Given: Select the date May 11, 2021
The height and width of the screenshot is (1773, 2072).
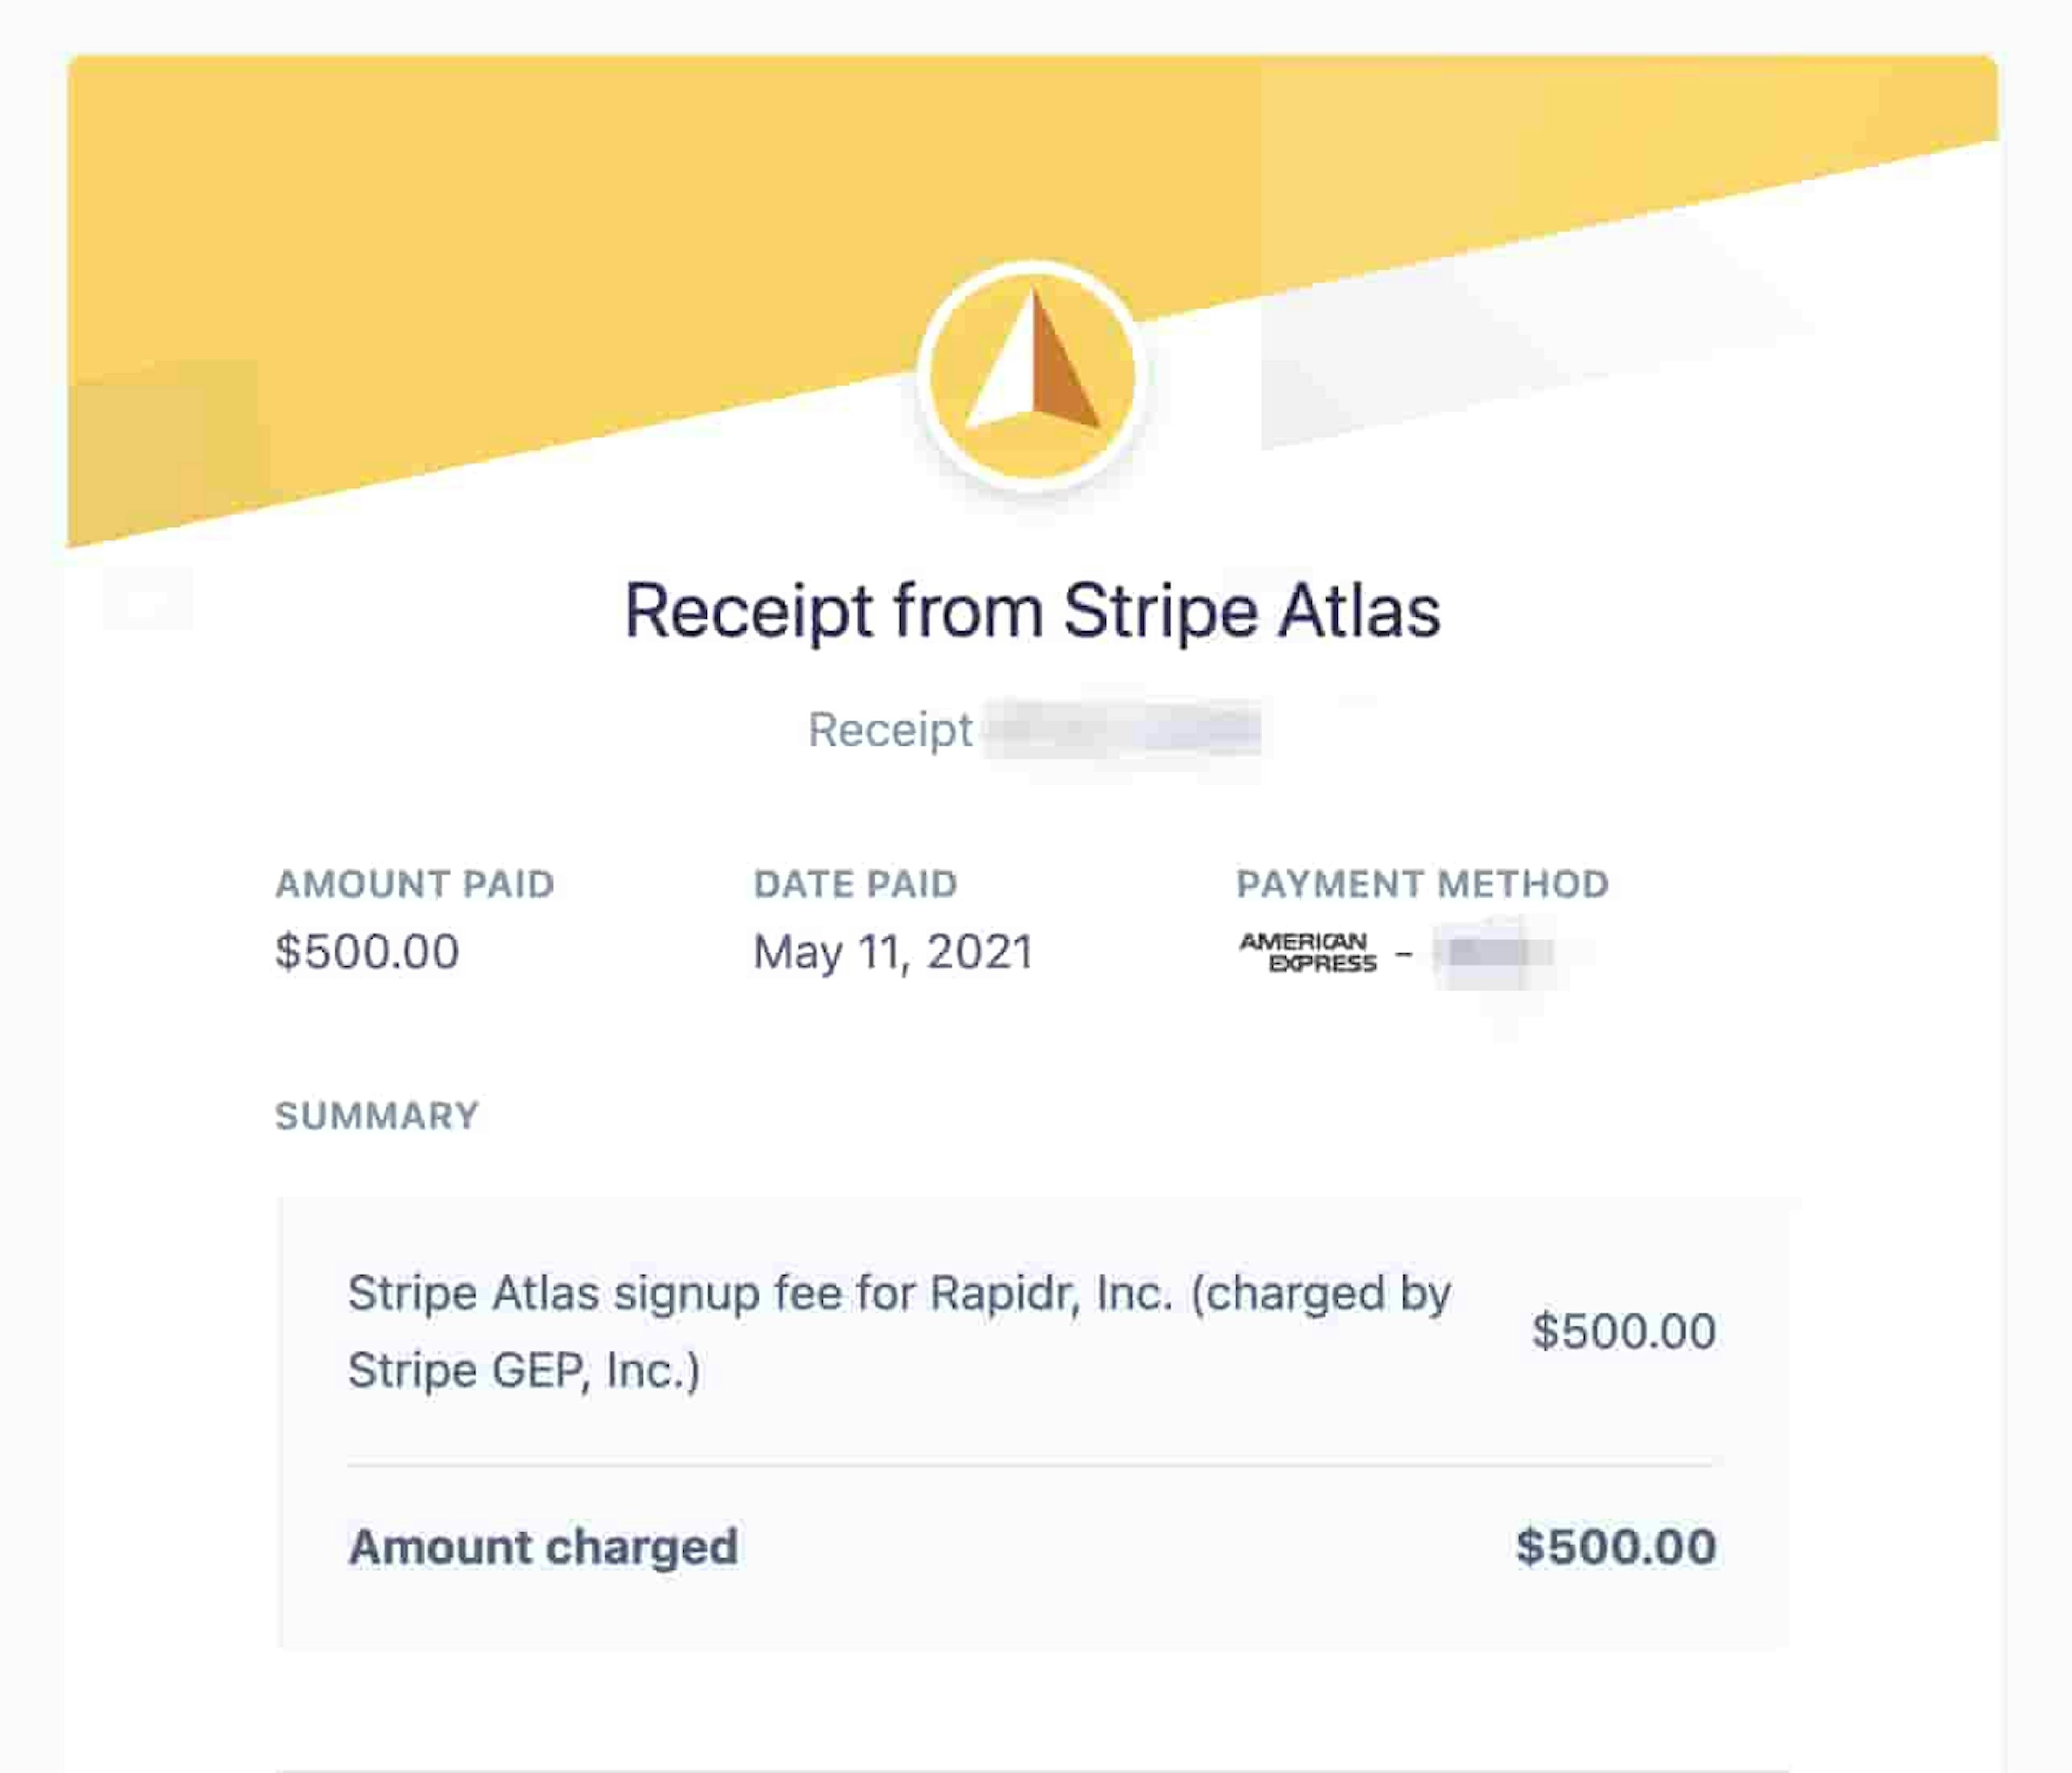Looking at the screenshot, I should point(893,952).
